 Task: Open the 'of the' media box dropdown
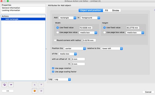68,54
